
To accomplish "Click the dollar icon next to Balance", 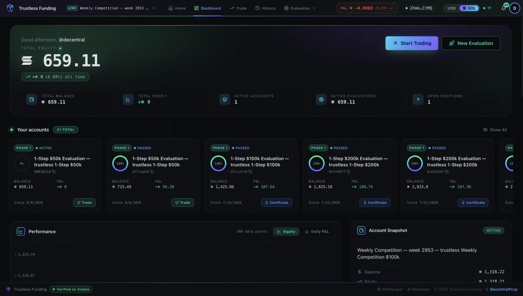I will point(360,272).
